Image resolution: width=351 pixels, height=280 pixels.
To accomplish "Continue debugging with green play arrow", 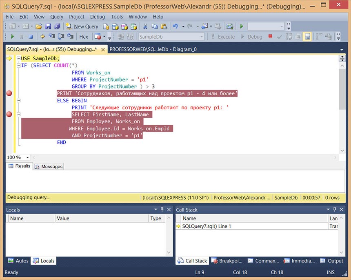I will (x=12, y=36).
